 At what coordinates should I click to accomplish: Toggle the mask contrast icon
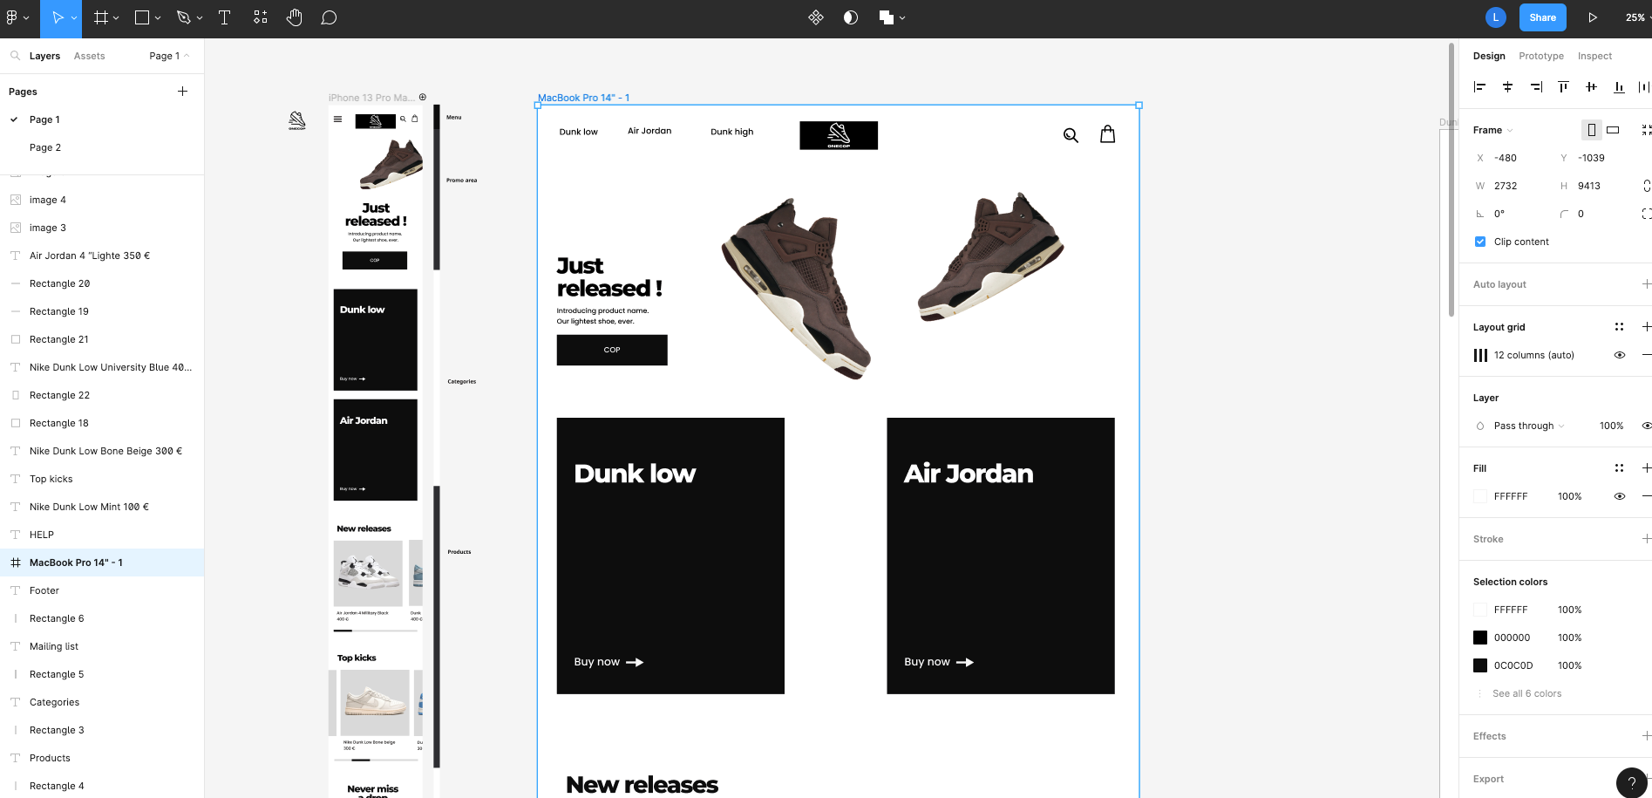point(851,17)
